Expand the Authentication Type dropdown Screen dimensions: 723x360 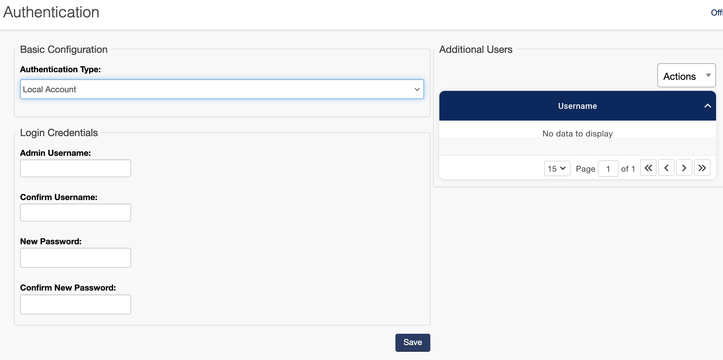tap(222, 89)
